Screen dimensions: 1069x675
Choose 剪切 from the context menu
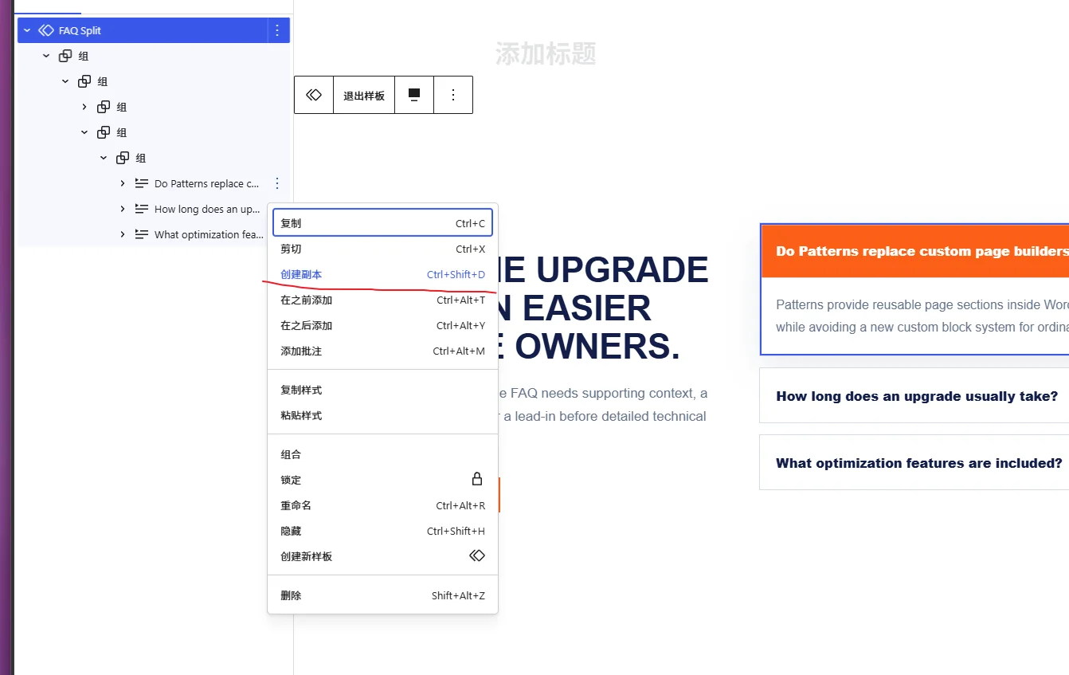coord(382,249)
